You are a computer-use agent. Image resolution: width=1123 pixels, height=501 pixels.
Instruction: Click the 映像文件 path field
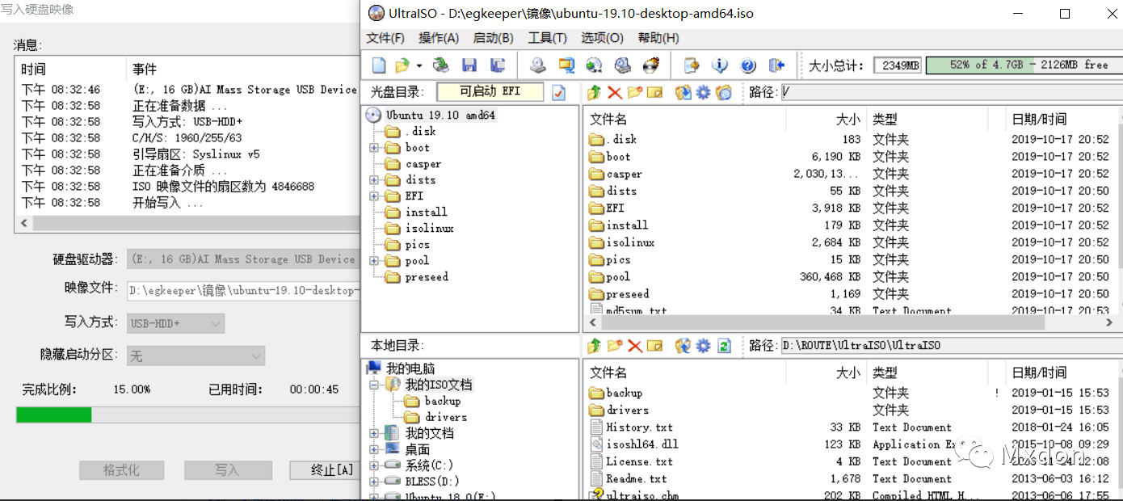(x=243, y=290)
